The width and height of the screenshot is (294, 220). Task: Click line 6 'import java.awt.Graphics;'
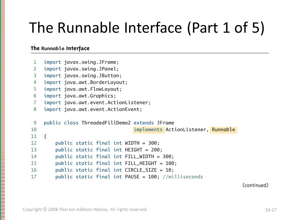click(x=80, y=96)
